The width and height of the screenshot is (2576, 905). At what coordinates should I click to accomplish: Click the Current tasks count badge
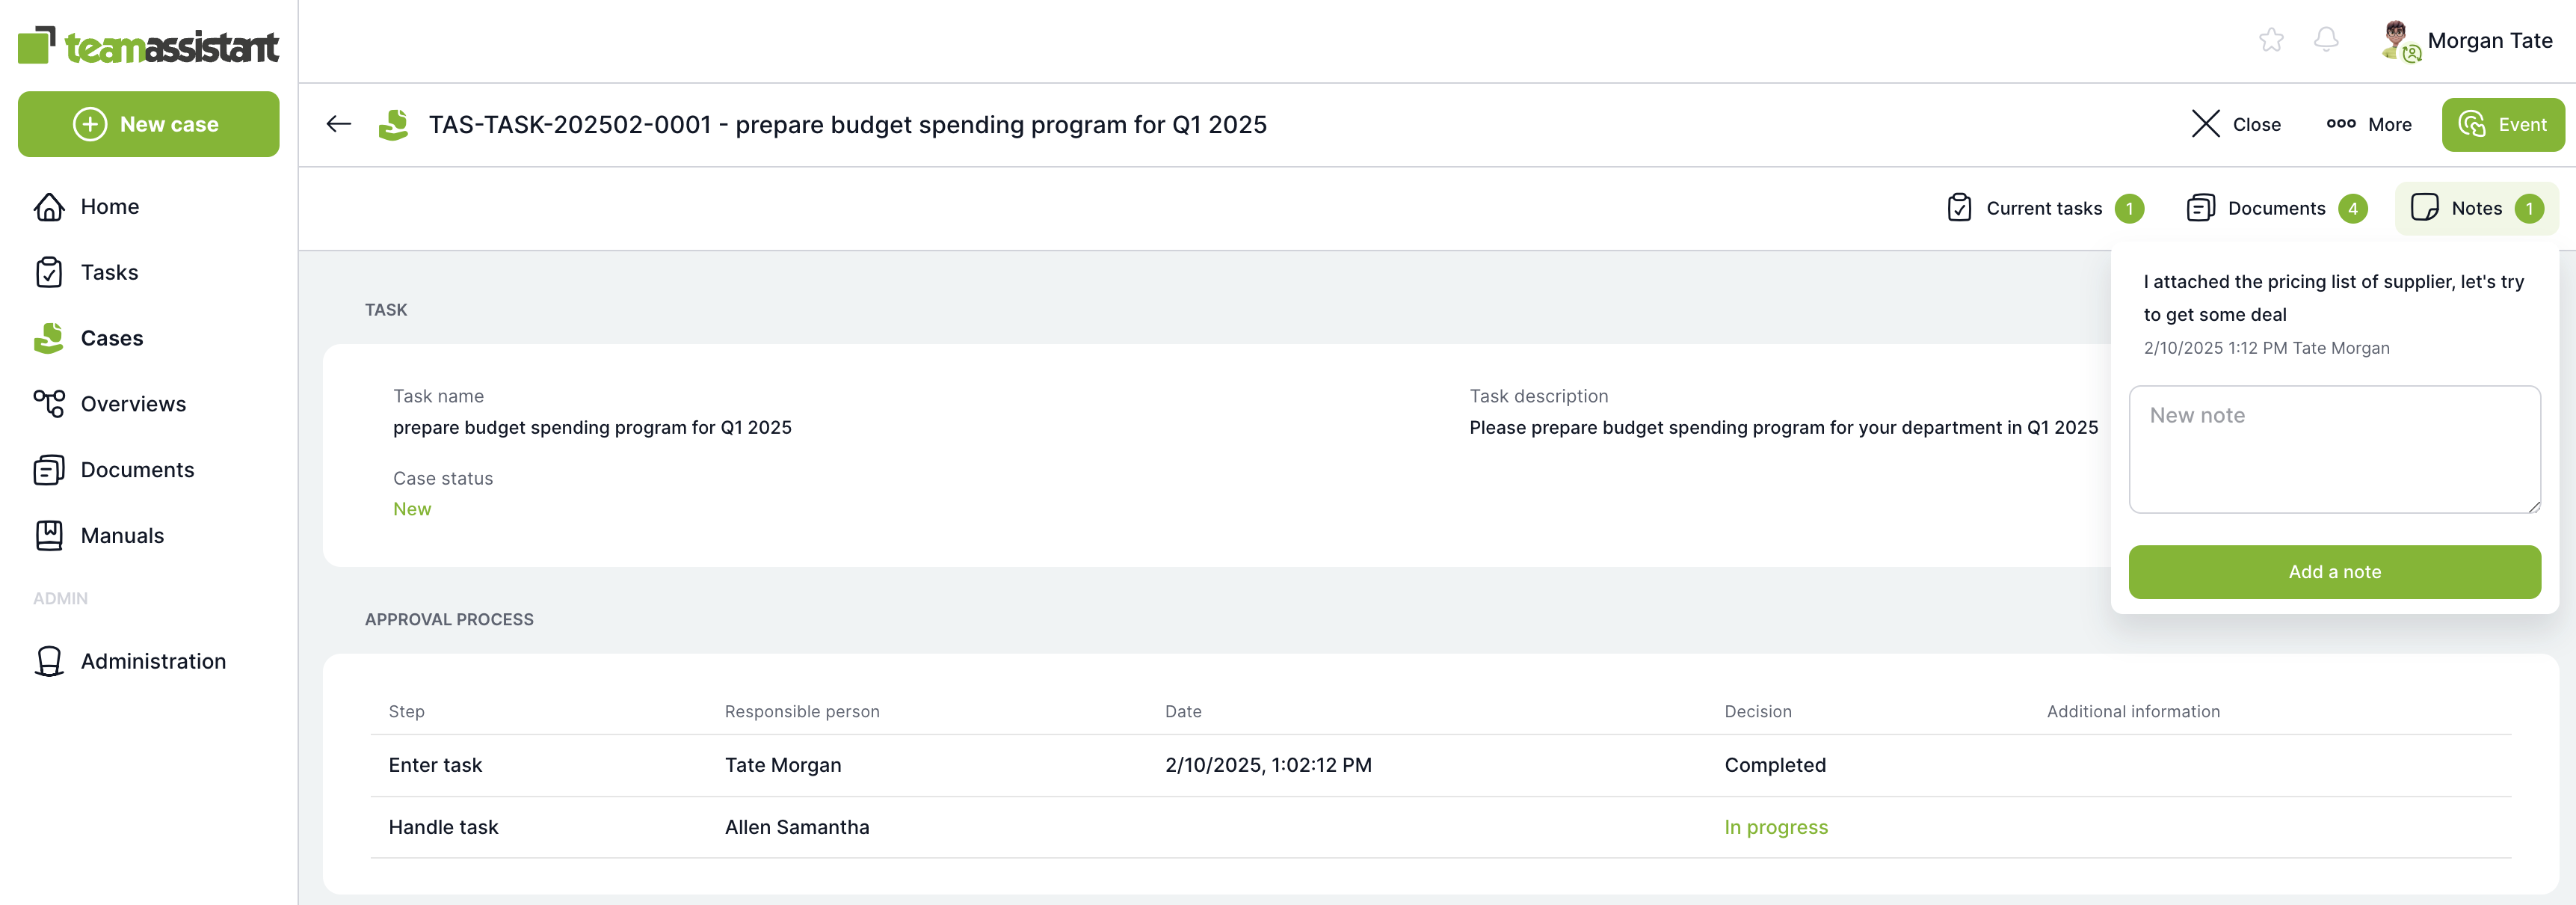(2129, 209)
